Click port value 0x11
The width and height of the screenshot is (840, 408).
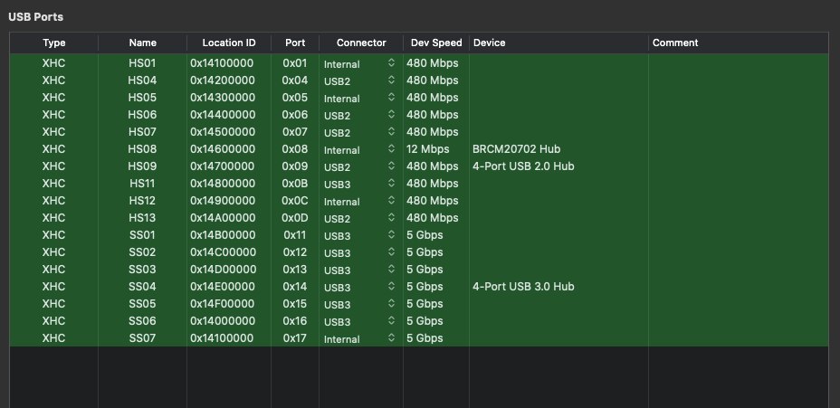295,234
